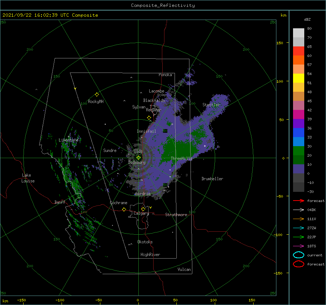This screenshot has width=326, height=305.
Task: Click the Strathmore label
Action: click(176, 215)
